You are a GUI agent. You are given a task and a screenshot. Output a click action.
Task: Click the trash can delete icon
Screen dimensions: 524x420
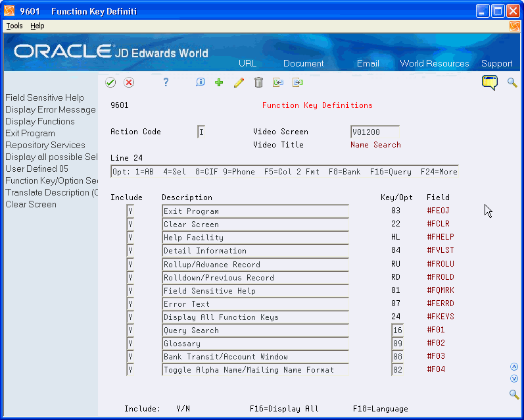(258, 82)
